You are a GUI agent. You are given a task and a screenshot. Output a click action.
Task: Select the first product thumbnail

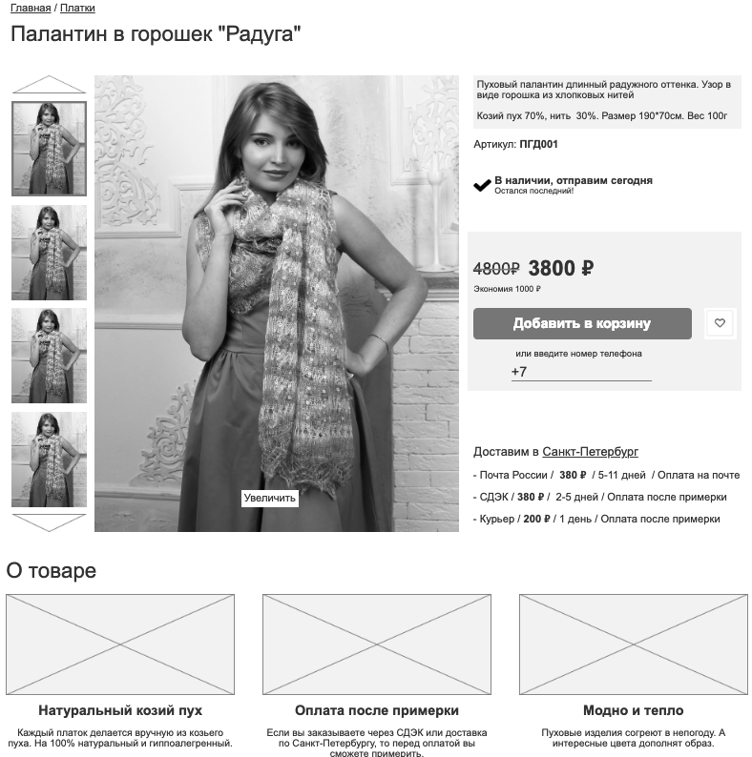(49, 149)
